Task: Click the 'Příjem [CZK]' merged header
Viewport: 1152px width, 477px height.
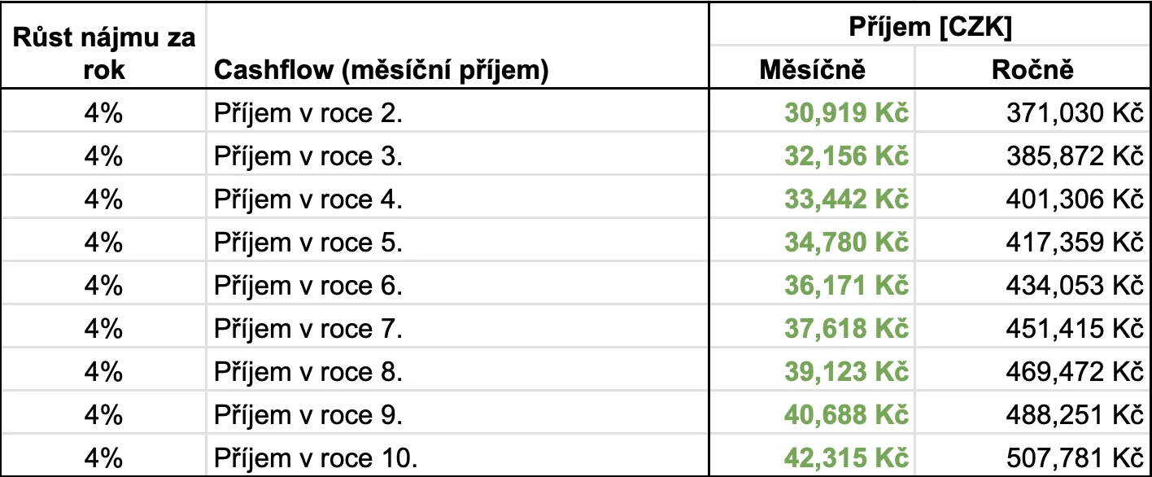Action: 930,27
